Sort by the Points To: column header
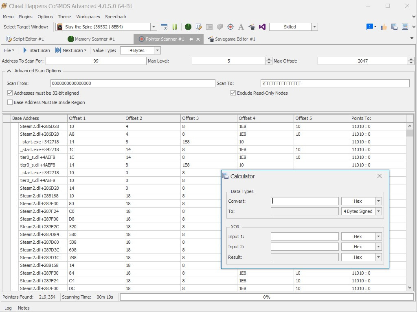Image resolution: width=417 pixels, height=312 pixels. pyautogui.click(x=378, y=118)
